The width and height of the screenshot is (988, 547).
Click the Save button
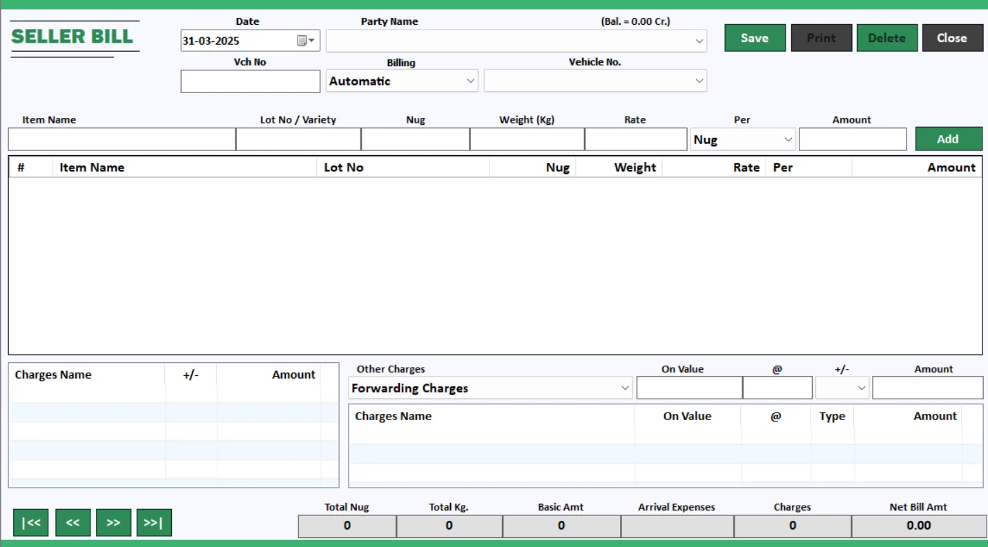755,38
